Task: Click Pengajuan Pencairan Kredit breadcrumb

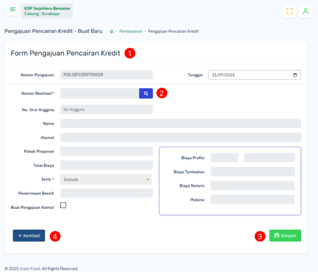Action: pos(174,31)
